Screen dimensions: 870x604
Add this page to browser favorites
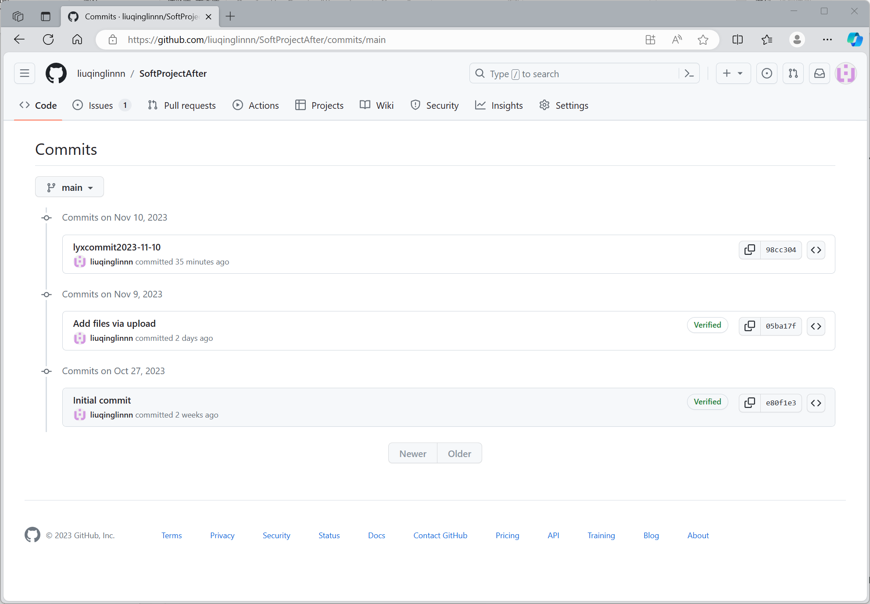pyautogui.click(x=703, y=40)
